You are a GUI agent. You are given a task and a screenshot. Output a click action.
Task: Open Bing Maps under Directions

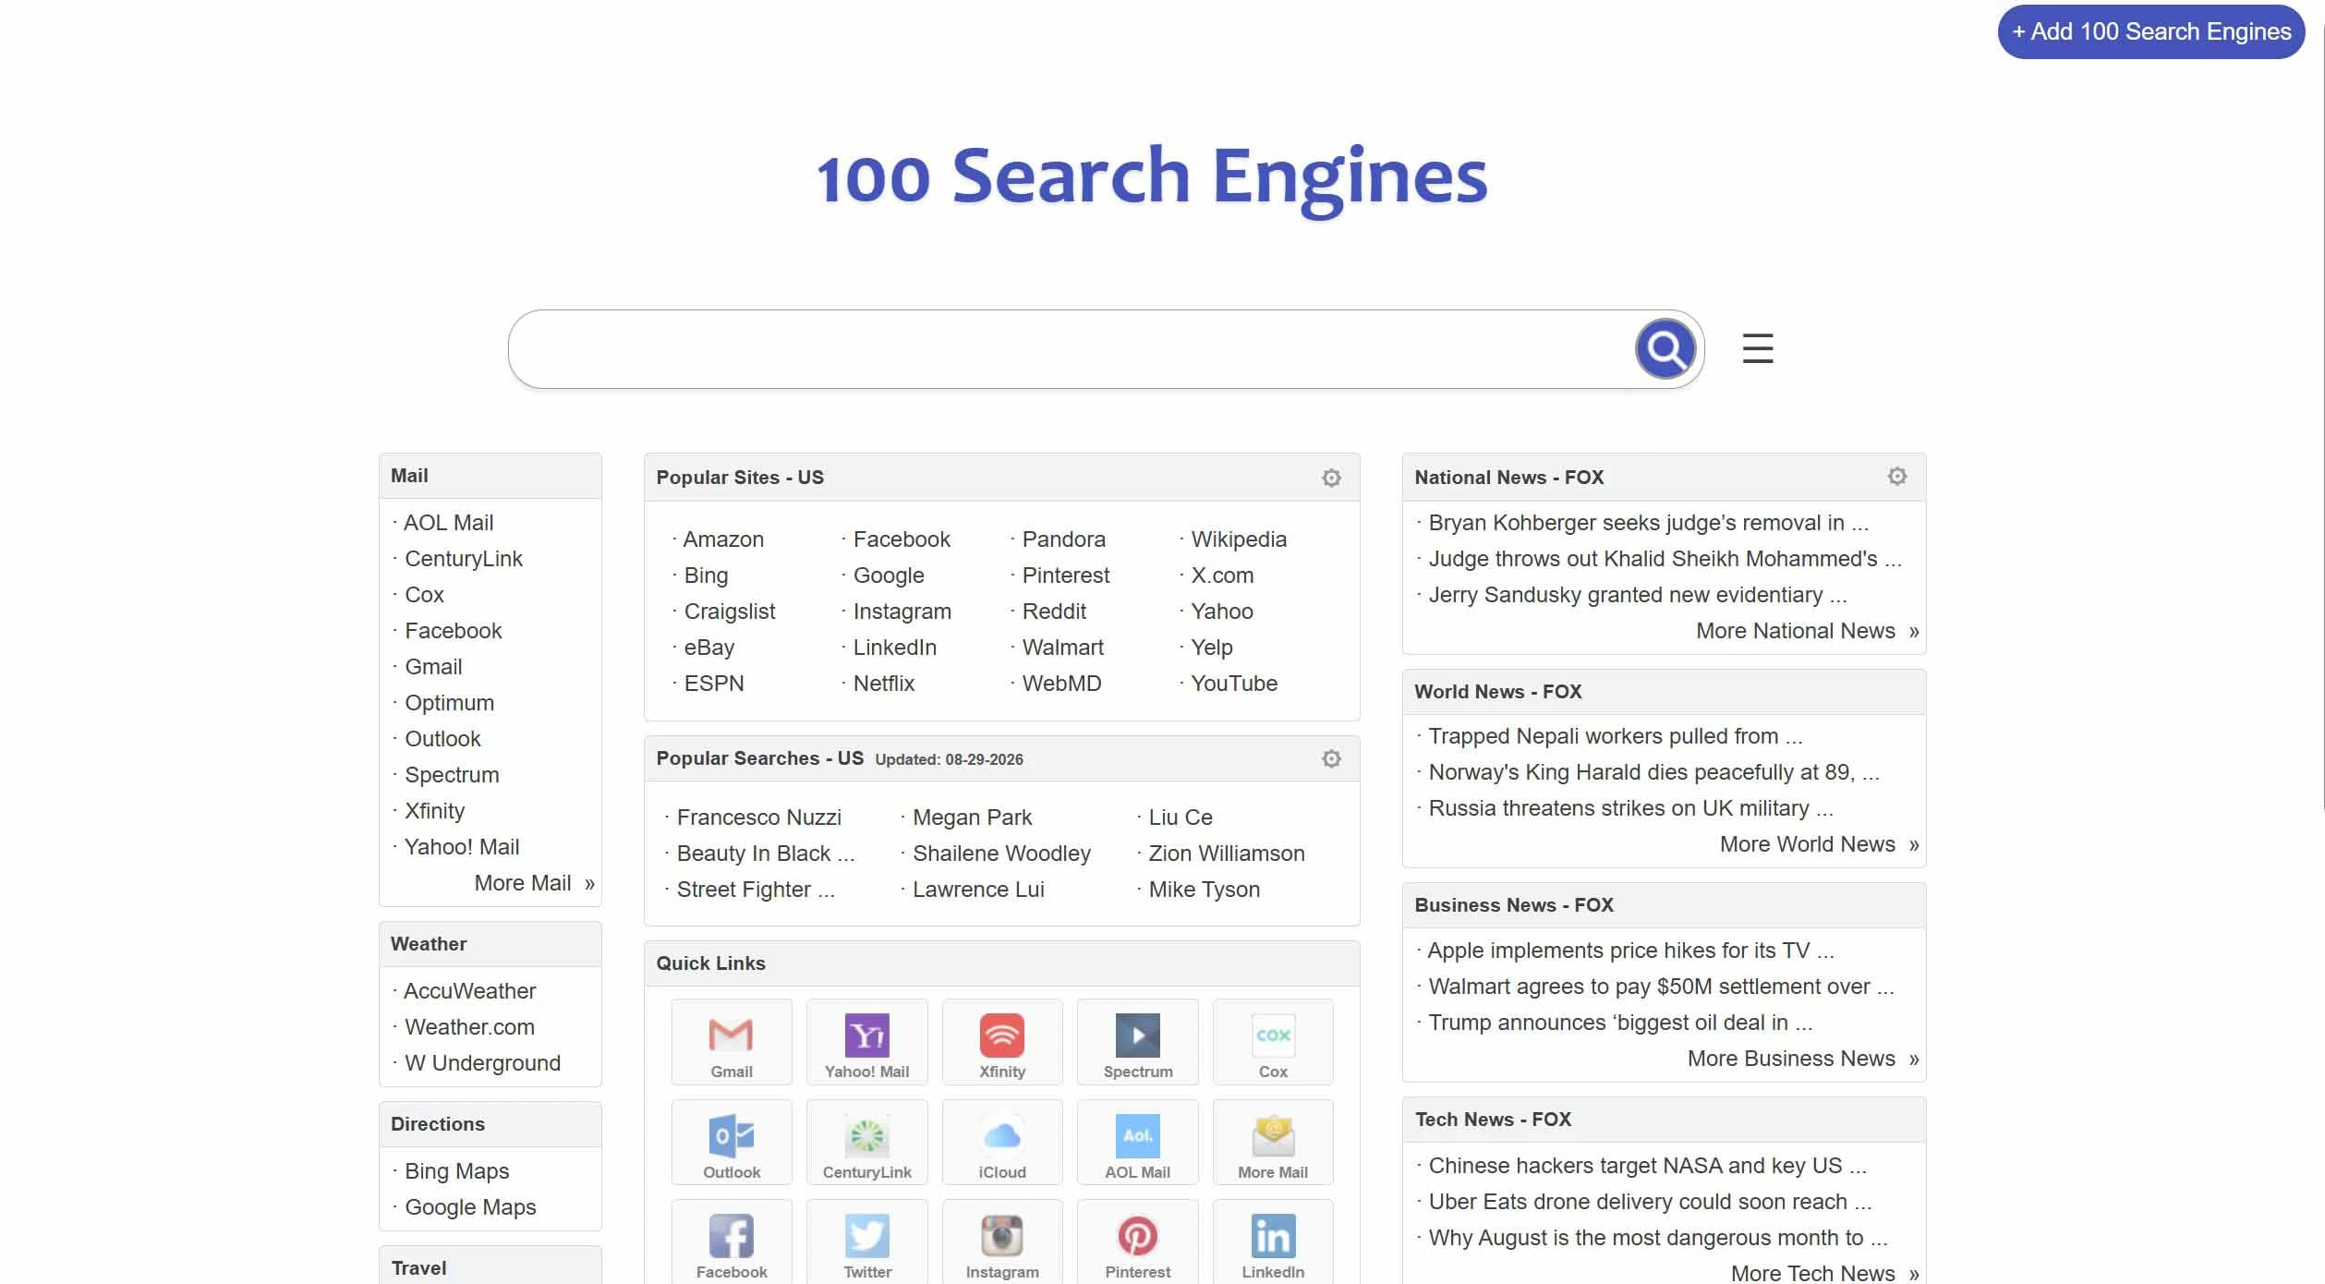457,1171
